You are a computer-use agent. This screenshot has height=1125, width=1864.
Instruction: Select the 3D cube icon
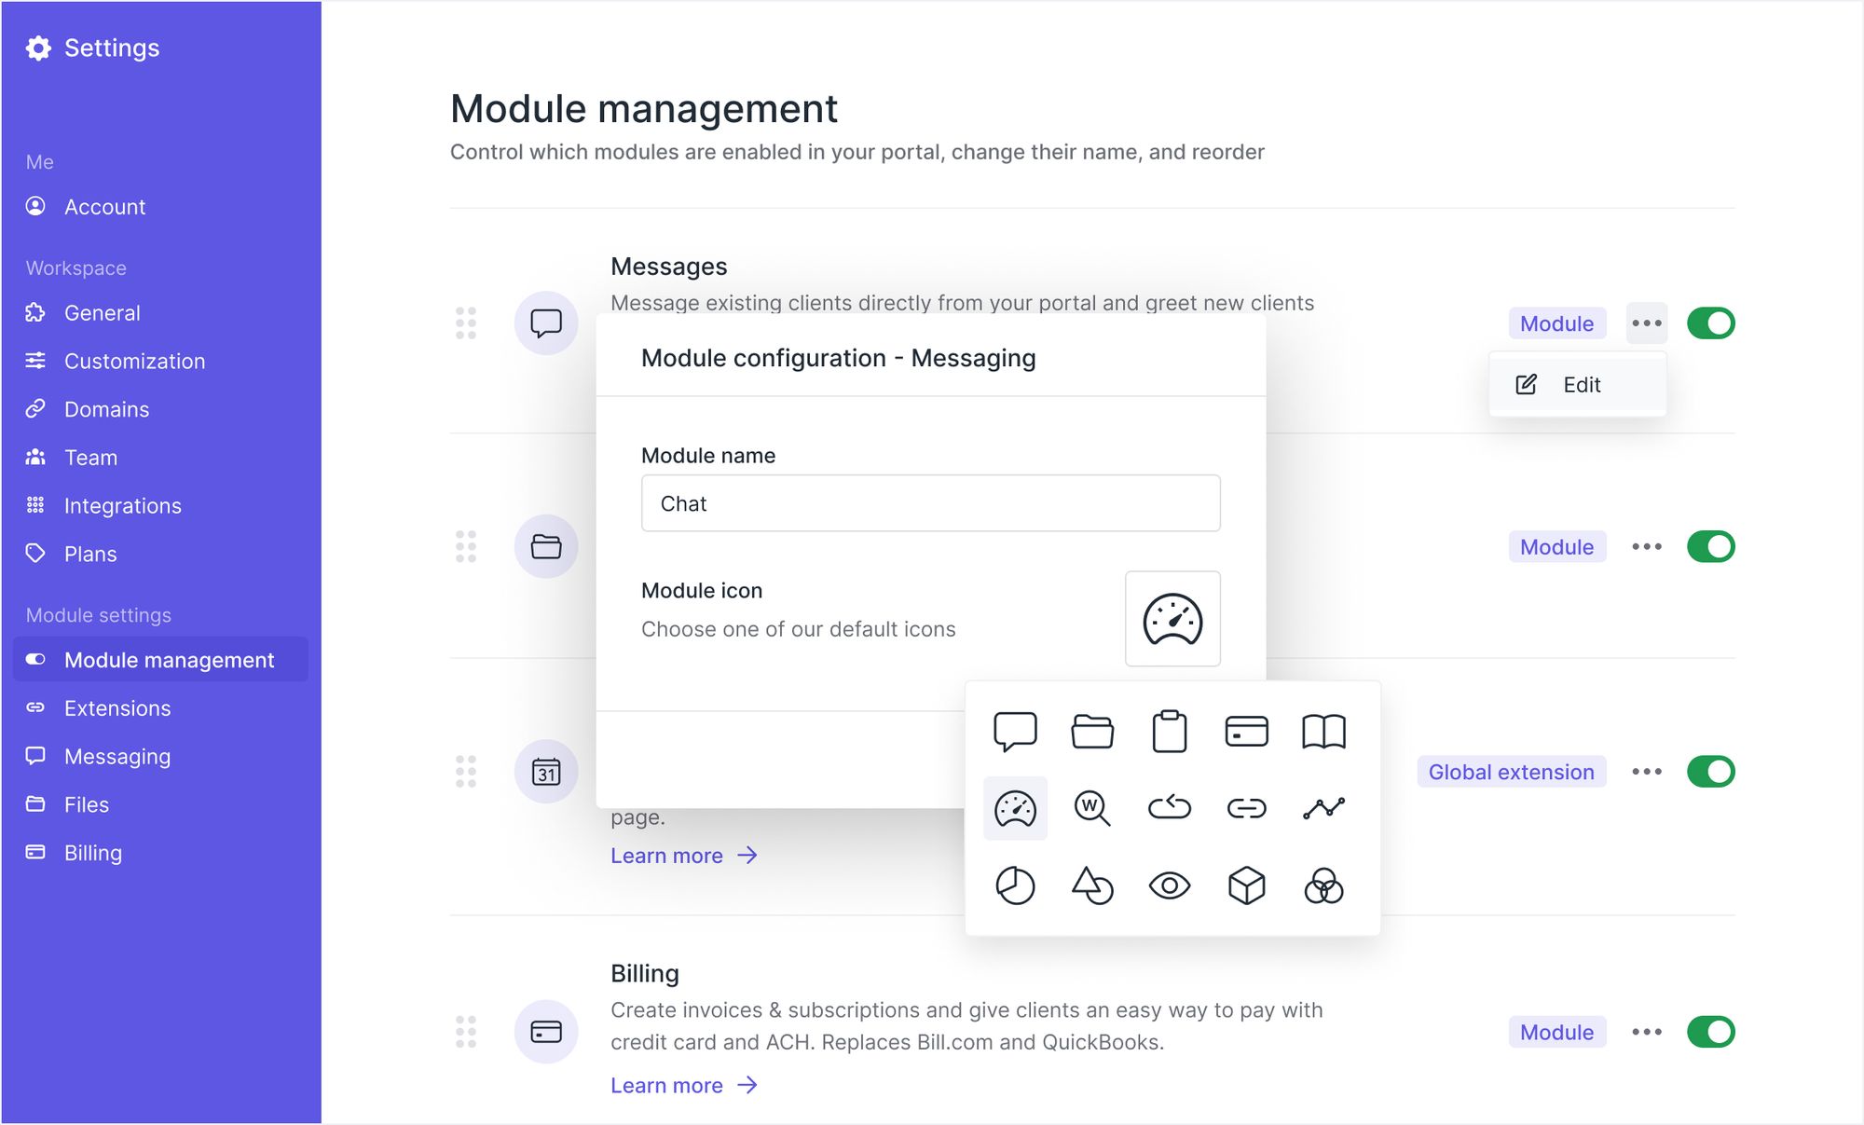point(1246,885)
